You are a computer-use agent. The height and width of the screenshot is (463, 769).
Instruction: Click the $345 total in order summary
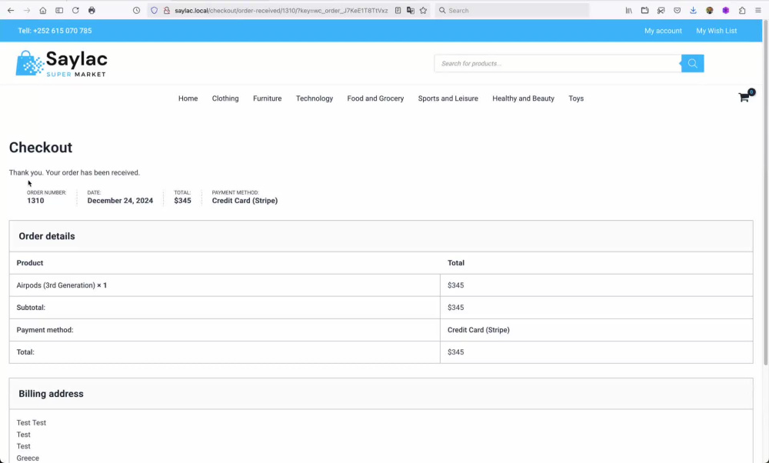[182, 201]
